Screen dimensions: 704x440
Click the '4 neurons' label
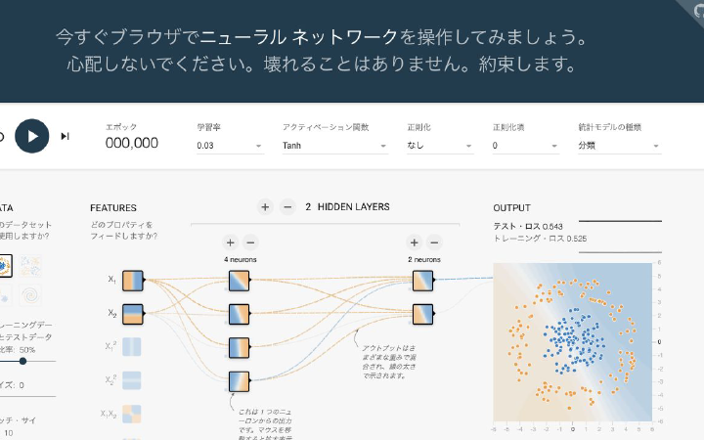tap(241, 259)
